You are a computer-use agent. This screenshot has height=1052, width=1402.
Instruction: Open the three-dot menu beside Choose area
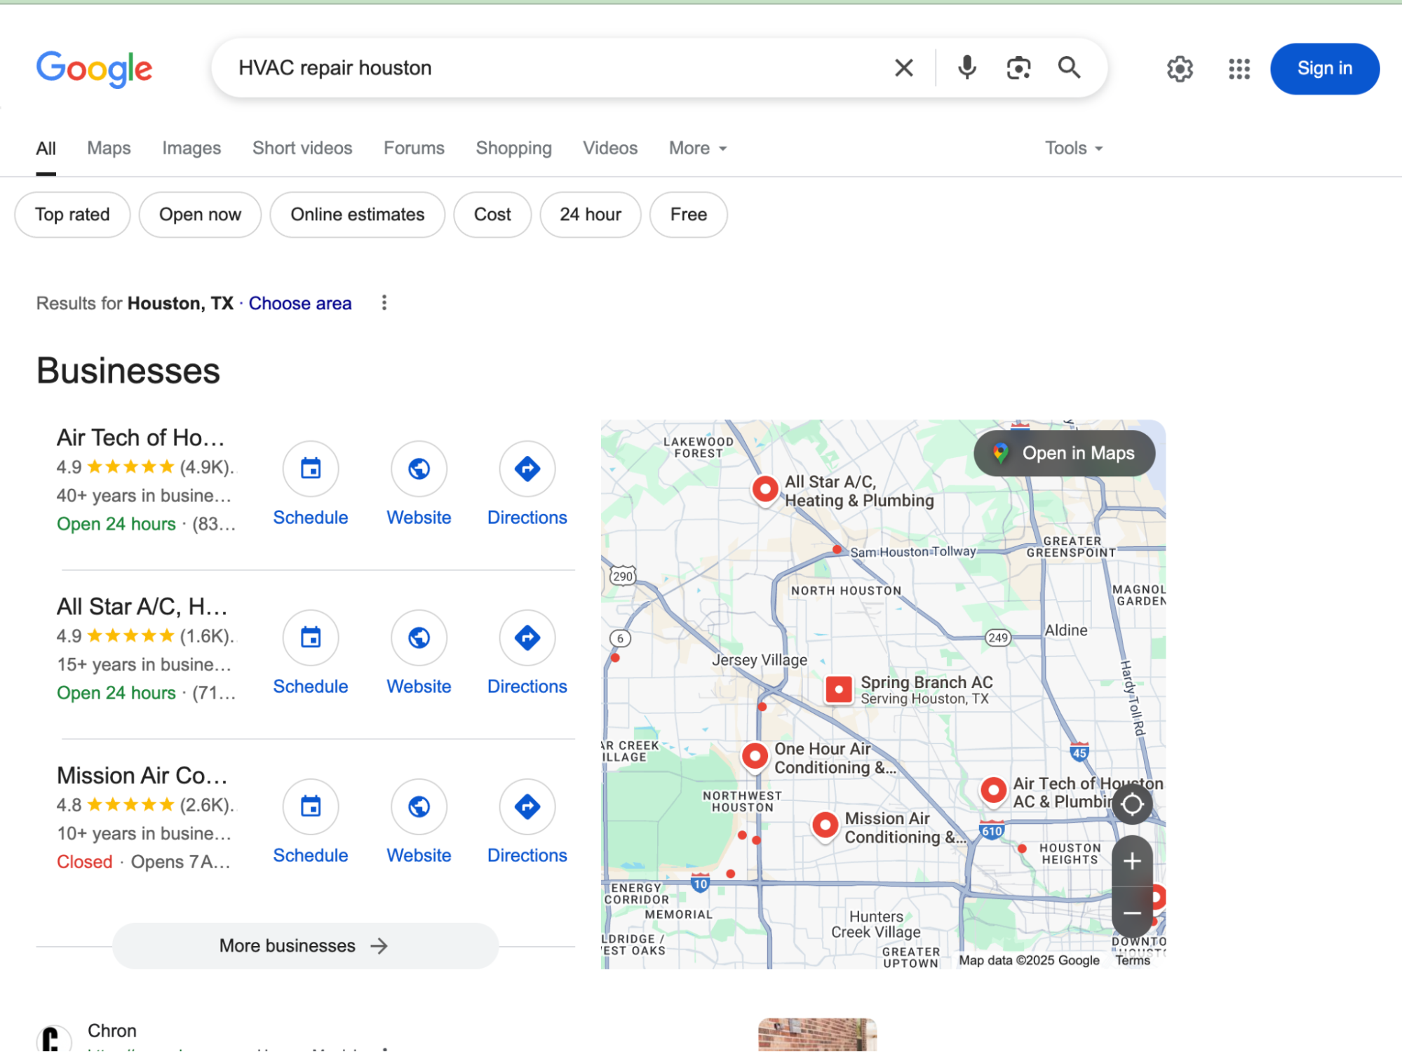[x=384, y=303]
